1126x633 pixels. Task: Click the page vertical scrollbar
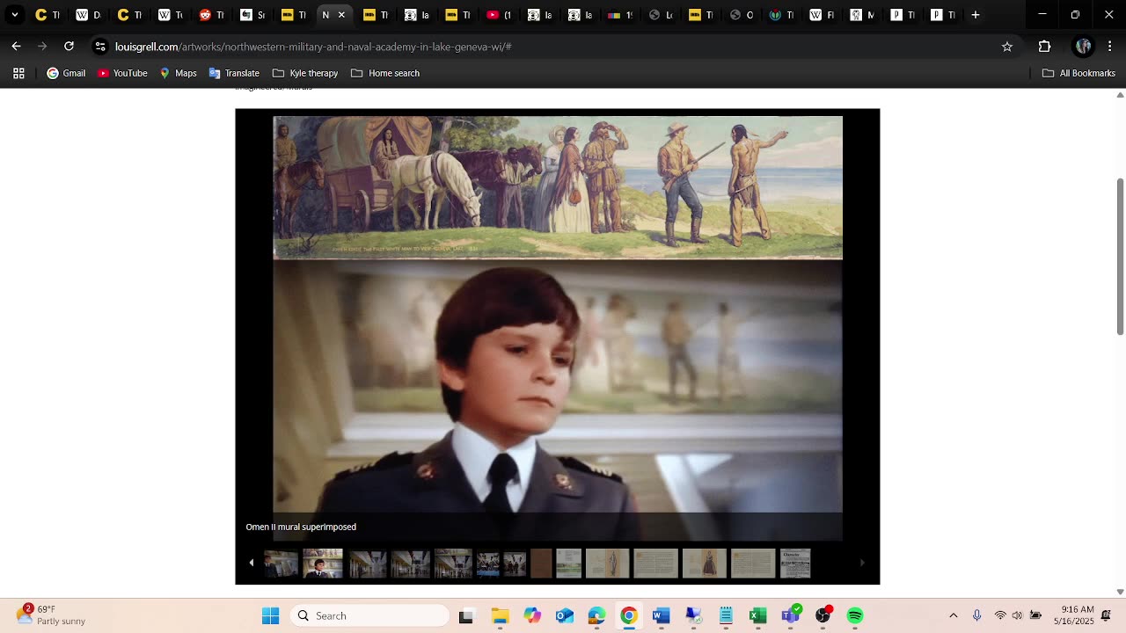pos(1120,255)
